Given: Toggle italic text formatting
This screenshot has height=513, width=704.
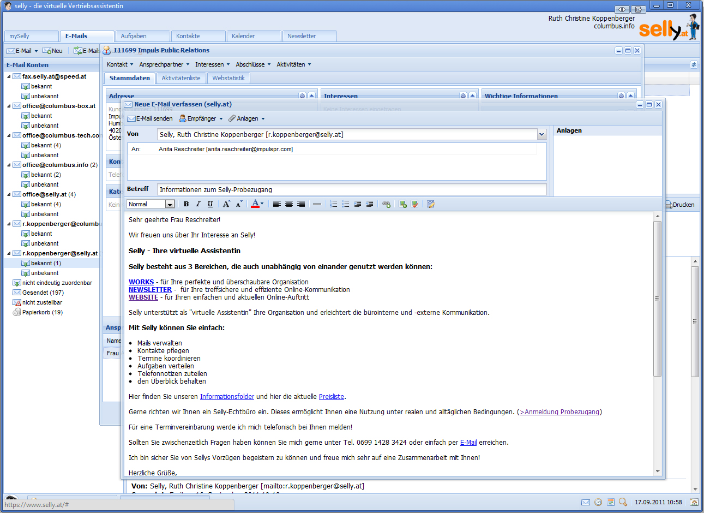Looking at the screenshot, I should tap(198, 204).
